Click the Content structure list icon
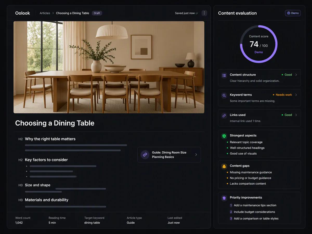Image resolution: width=312 pixels, height=234 pixels. pyautogui.click(x=224, y=75)
